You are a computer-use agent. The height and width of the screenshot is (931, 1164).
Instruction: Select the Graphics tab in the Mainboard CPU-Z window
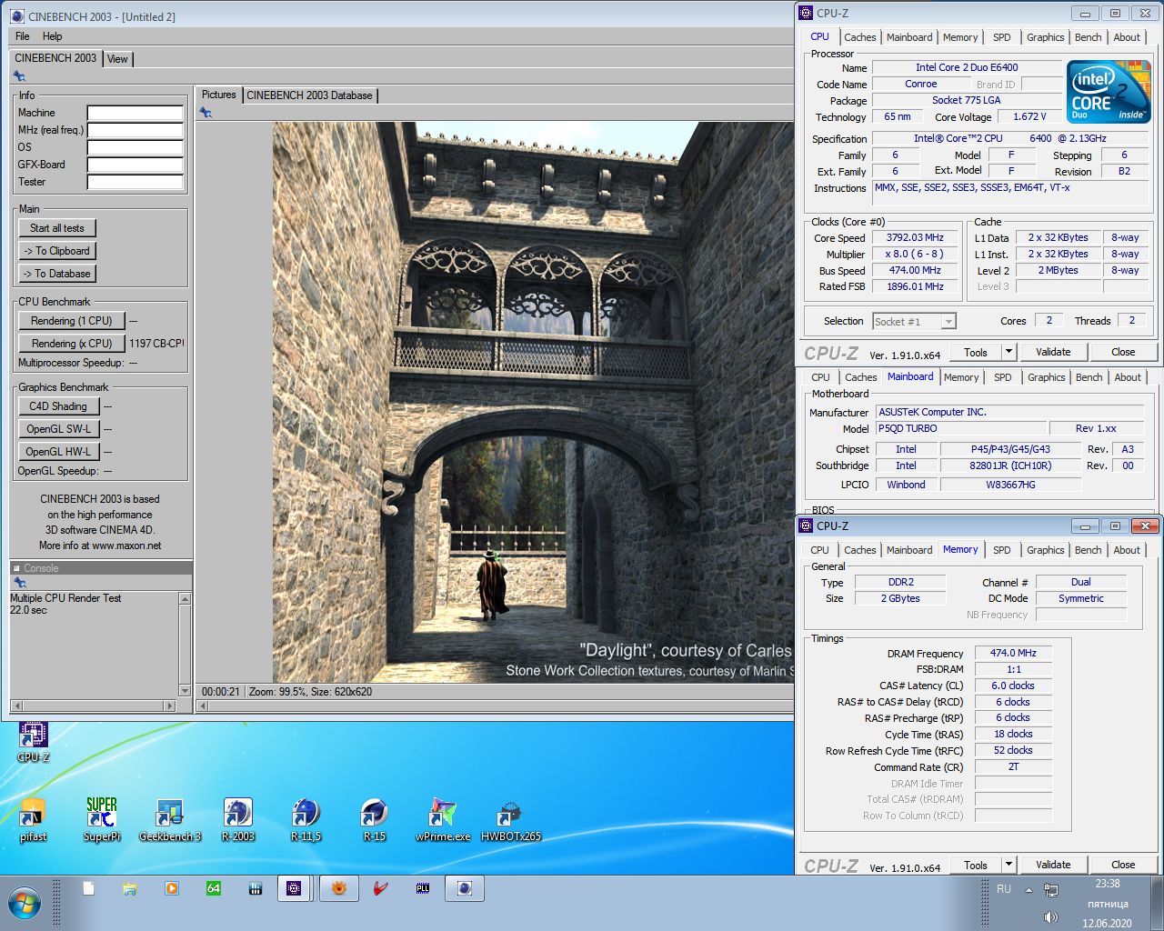1047,377
